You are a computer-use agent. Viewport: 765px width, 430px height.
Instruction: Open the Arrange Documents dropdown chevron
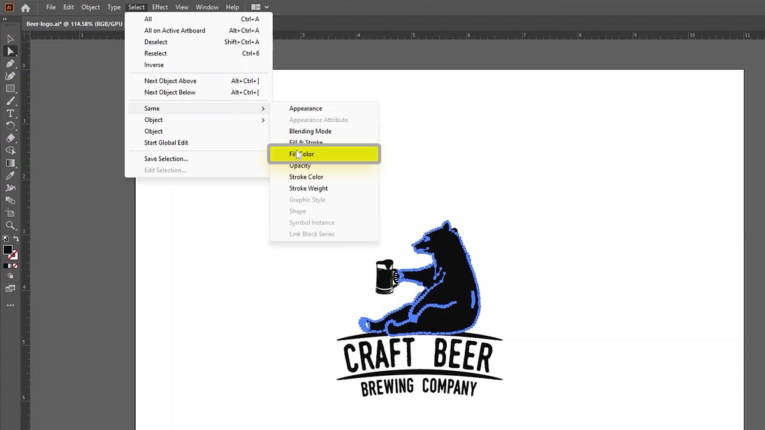(266, 7)
